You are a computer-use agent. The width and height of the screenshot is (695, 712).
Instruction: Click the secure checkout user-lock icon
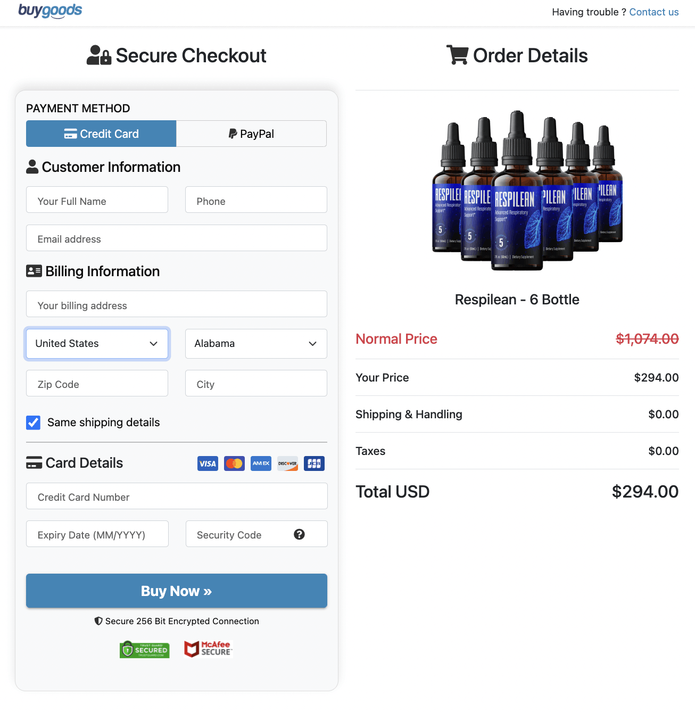click(x=99, y=55)
